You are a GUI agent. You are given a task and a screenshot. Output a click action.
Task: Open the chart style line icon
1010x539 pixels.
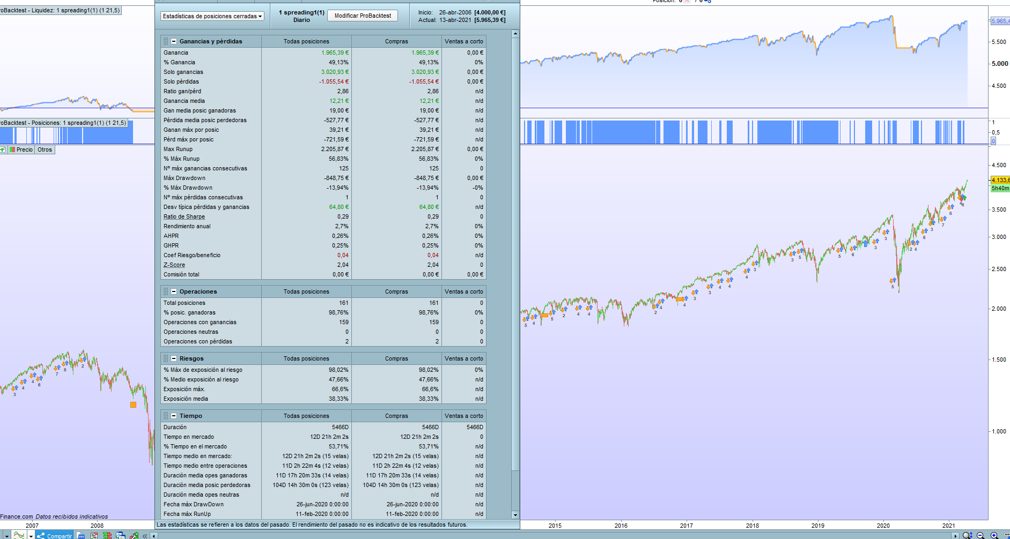(x=19, y=535)
